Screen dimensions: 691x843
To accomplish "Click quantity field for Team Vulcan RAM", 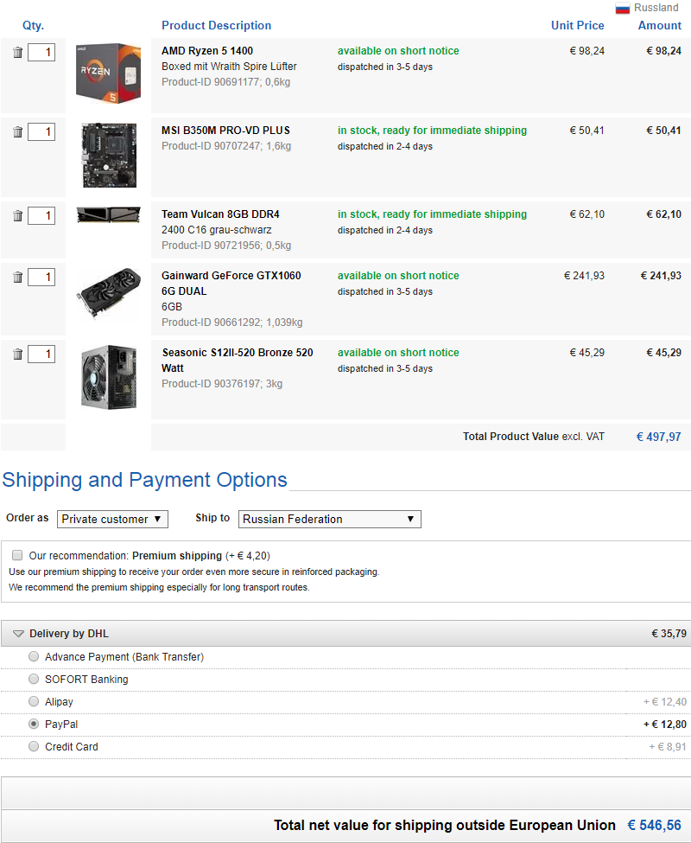I will [41, 215].
